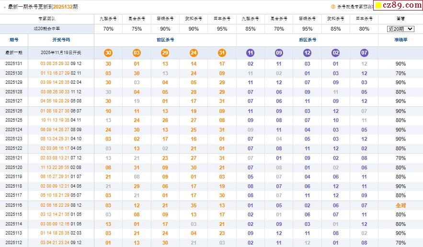The width and height of the screenshot is (423, 247).
Task: Select the orange circled 29 ball
Action: click(165, 53)
